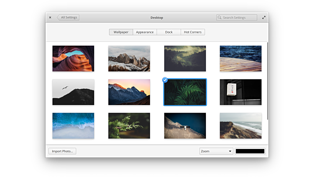Select the bird over hill wallpaper
This screenshot has height=177, width=314.
click(x=73, y=92)
